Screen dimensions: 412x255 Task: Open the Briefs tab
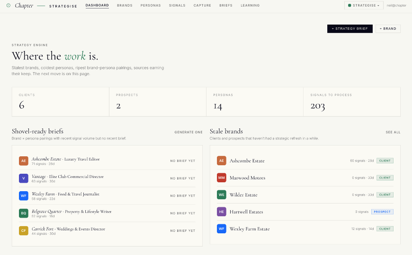point(226,5)
